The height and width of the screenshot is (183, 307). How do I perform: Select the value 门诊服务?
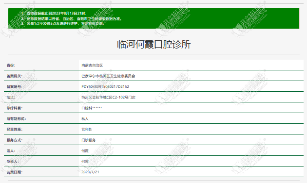click(x=89, y=140)
